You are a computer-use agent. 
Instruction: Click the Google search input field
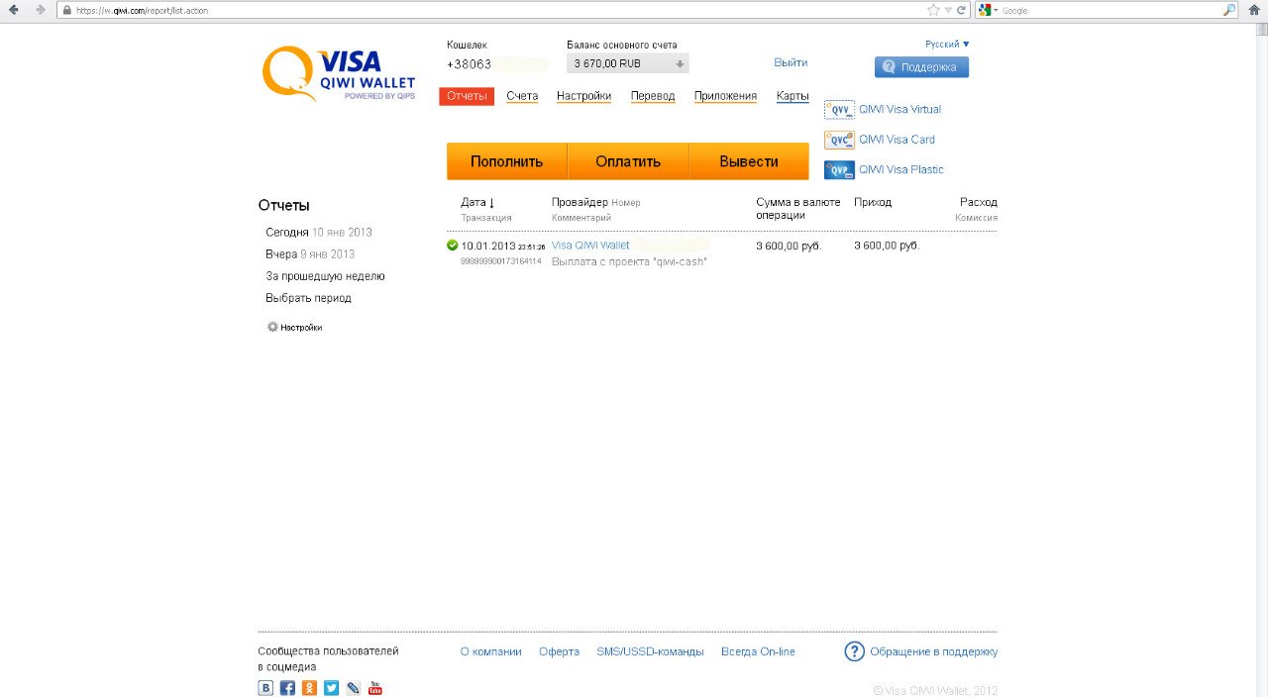pyautogui.click(x=1109, y=10)
